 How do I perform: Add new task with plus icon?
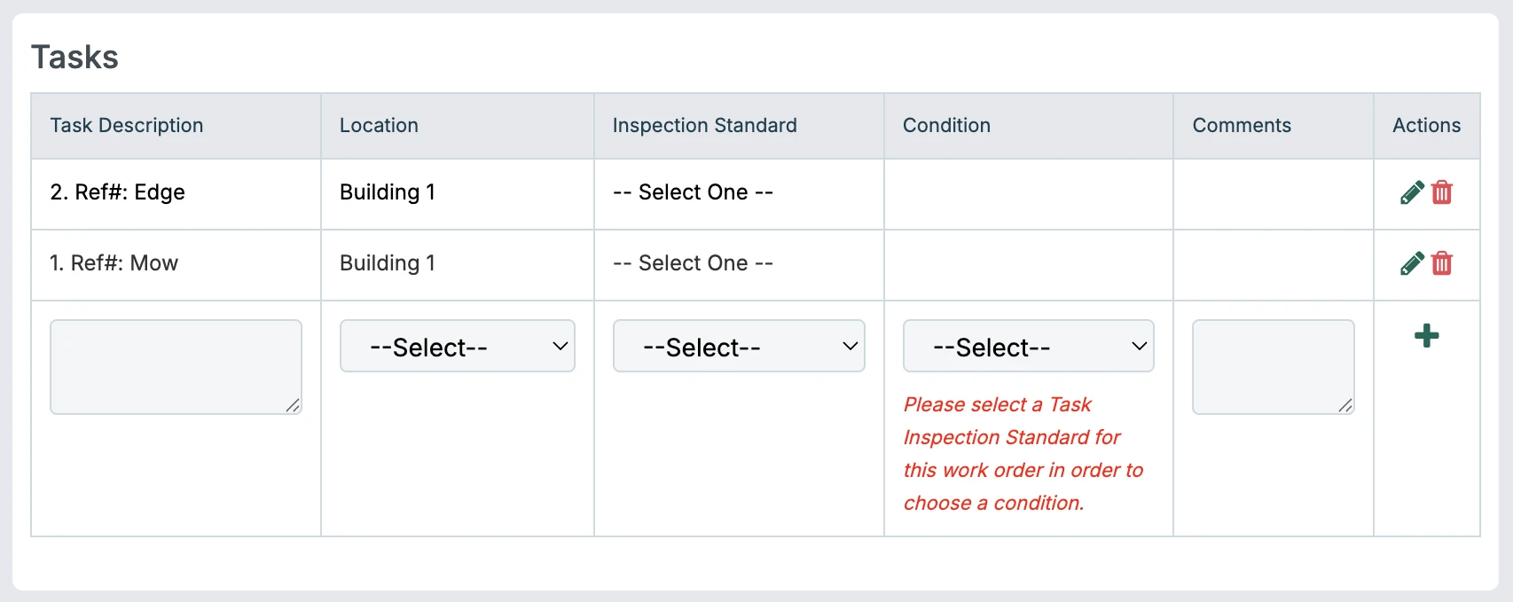pyautogui.click(x=1426, y=336)
